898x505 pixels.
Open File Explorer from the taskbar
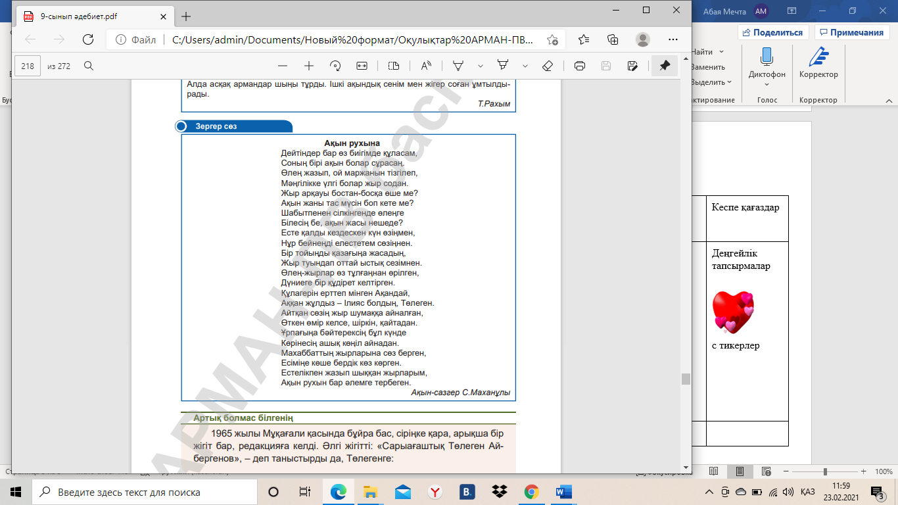click(371, 492)
